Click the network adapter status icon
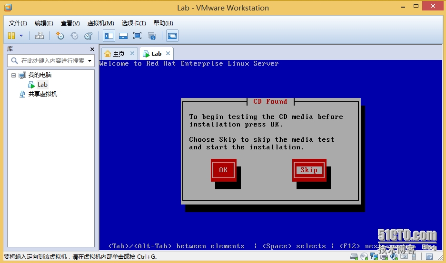The image size is (446, 263). [x=374, y=257]
